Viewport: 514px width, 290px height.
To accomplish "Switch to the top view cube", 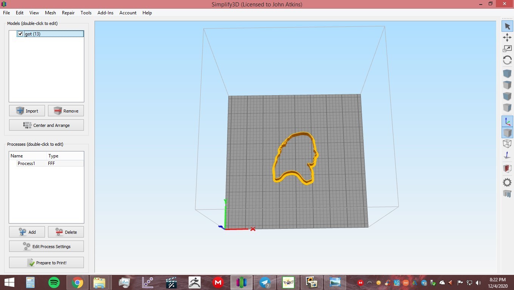I will (x=507, y=85).
